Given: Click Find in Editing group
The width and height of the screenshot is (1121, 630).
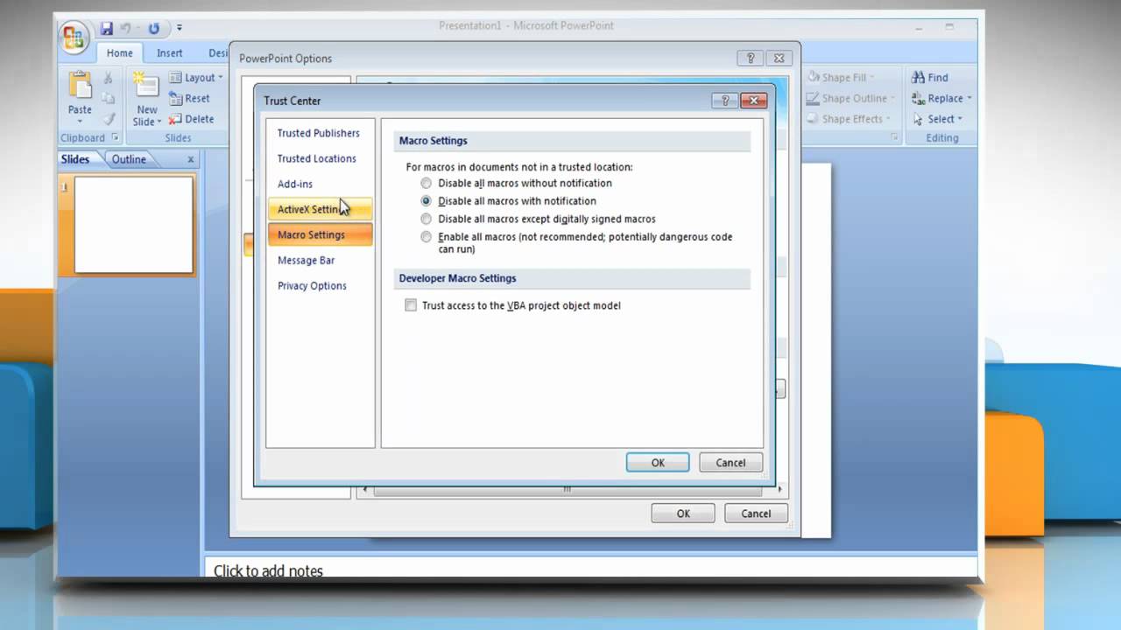Looking at the screenshot, I should click(929, 77).
